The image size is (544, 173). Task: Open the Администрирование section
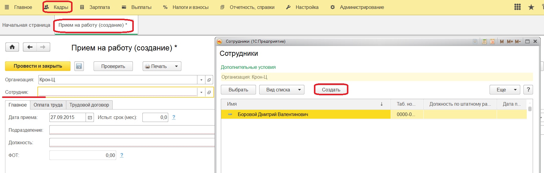(x=357, y=7)
